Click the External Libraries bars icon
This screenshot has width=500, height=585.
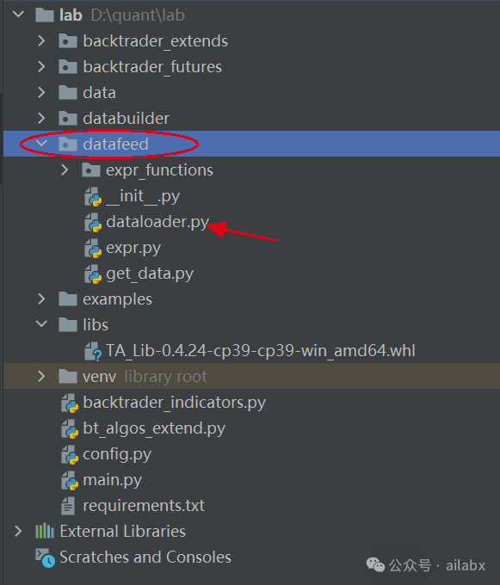(45, 531)
